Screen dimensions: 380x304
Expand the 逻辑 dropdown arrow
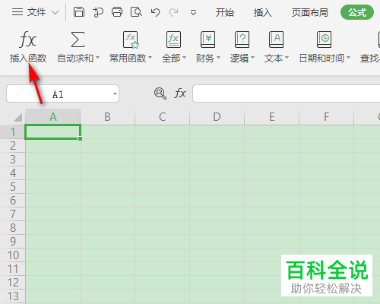point(252,58)
